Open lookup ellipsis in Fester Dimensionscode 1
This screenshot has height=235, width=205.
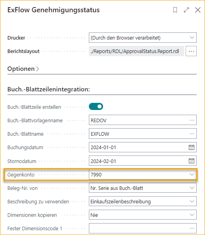[x=192, y=228]
